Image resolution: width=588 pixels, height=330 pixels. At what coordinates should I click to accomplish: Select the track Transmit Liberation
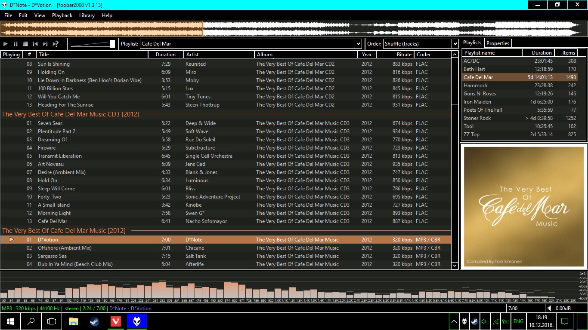[226, 156]
